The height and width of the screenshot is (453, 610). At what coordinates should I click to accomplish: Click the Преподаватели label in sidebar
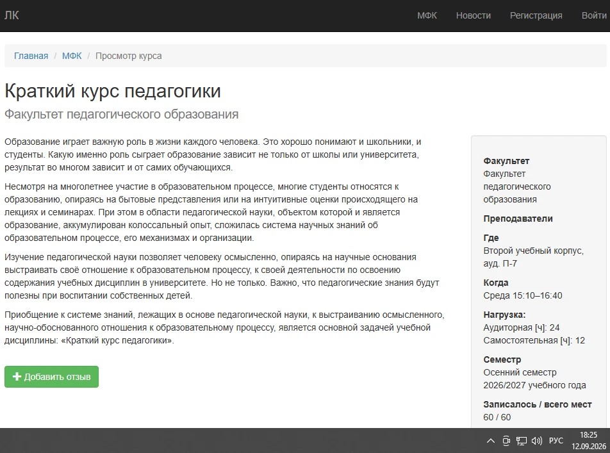click(x=518, y=218)
